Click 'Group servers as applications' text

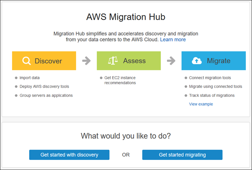[x=46, y=96]
